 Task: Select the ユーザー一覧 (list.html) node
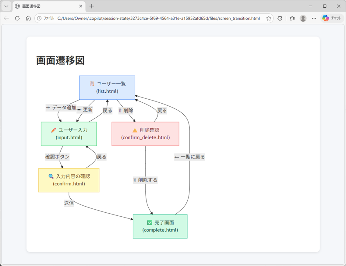(x=107, y=87)
